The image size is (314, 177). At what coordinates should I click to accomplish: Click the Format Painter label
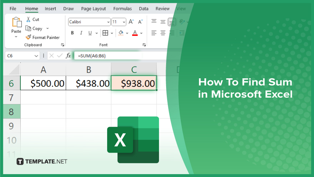(x=46, y=38)
